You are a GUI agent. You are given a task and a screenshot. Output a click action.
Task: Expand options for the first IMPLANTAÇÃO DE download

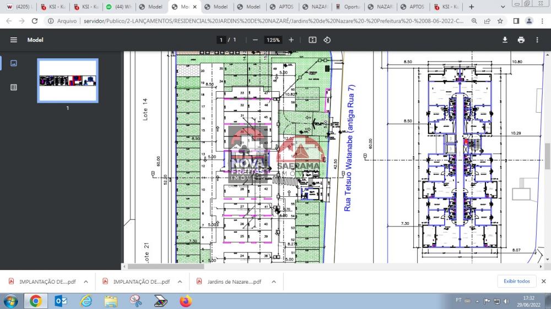[86, 282]
